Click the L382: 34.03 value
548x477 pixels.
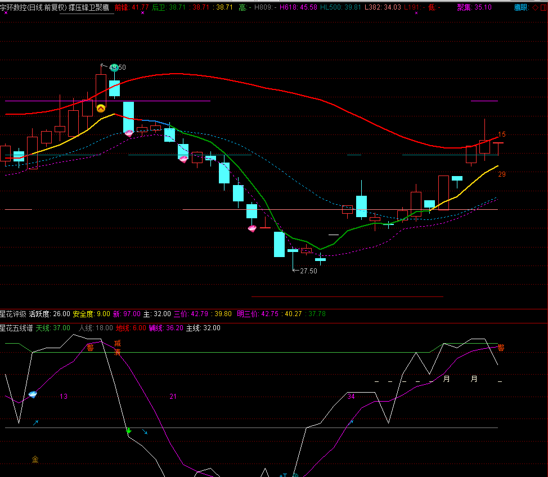click(383, 7)
